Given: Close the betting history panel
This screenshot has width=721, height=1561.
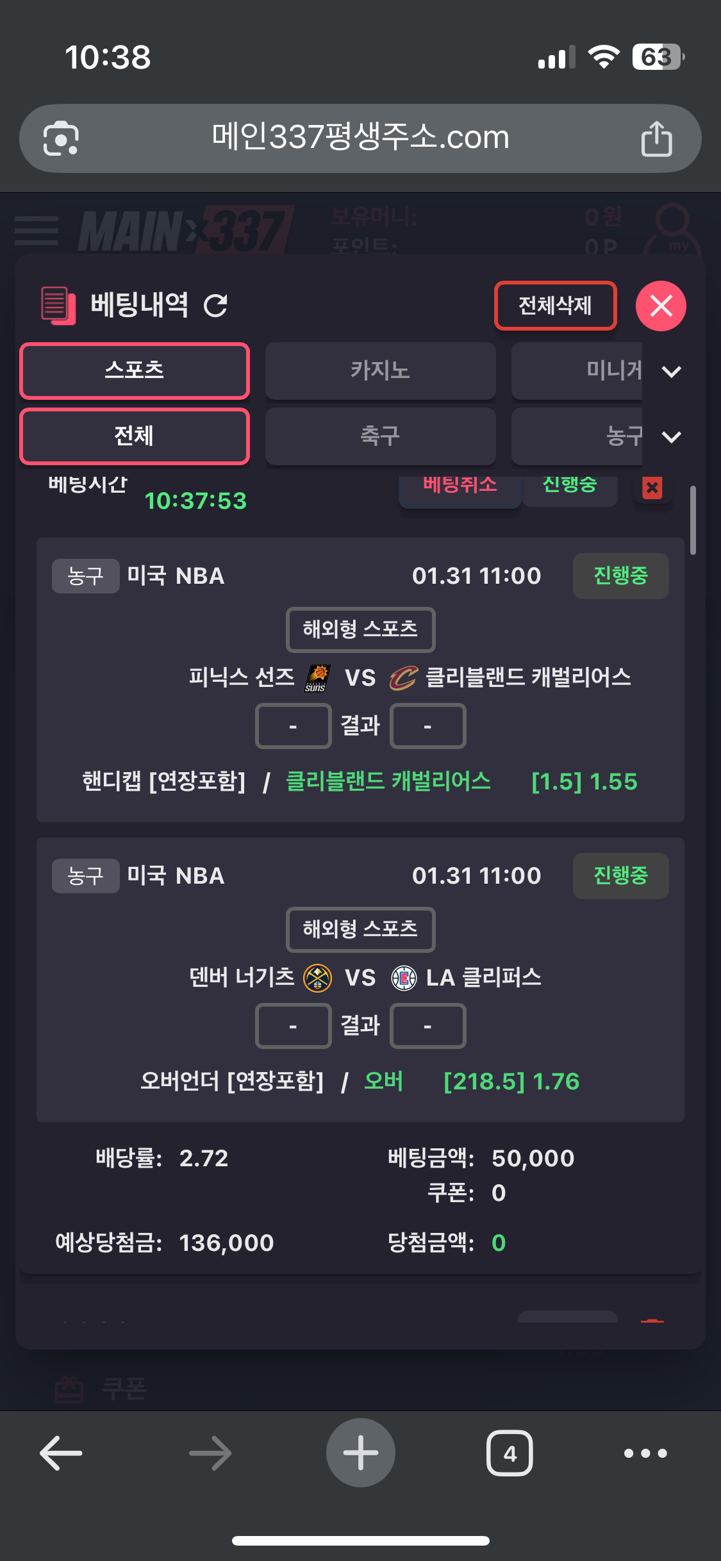Looking at the screenshot, I should tap(661, 306).
